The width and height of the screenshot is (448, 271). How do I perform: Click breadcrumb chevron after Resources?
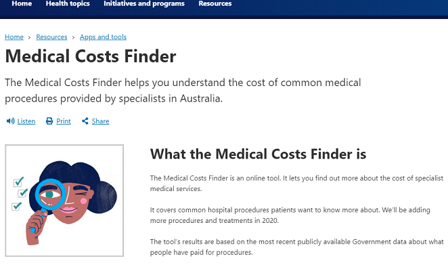pyautogui.click(x=74, y=37)
